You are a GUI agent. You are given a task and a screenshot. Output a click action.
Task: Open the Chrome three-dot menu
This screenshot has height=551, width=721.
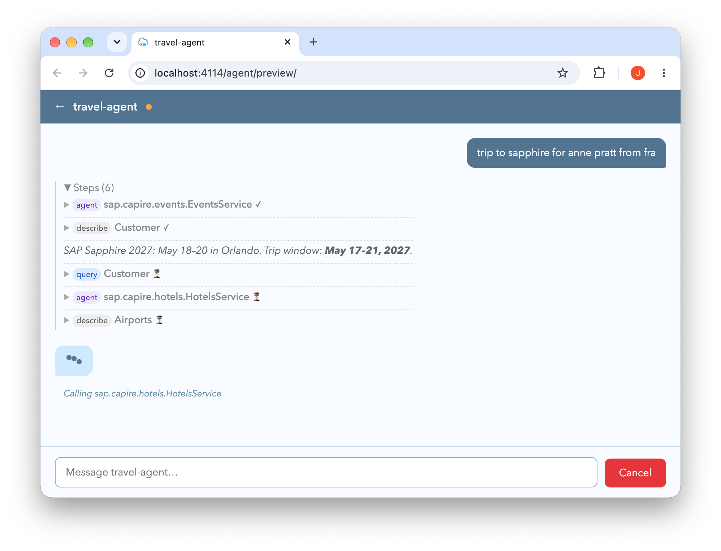(664, 73)
